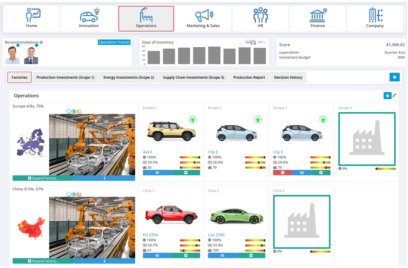The height and width of the screenshot is (268, 408).
Task: Click the line chart icon beside KPI
Action: (x=253, y=42)
